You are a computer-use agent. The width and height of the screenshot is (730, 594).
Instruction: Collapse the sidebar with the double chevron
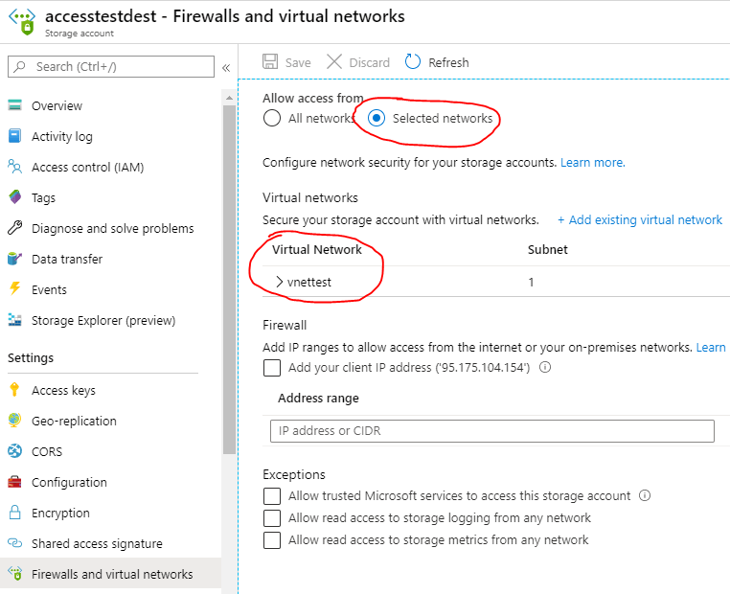226,67
